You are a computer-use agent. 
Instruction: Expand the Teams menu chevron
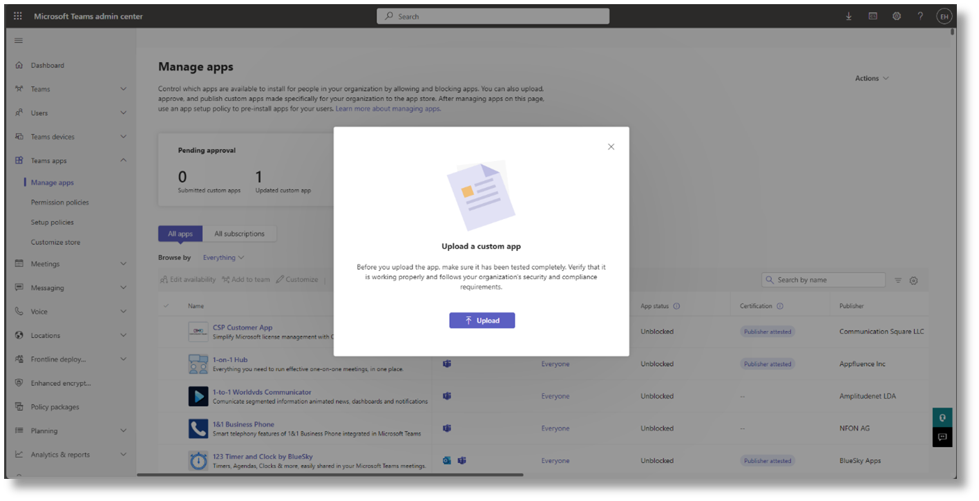click(123, 89)
